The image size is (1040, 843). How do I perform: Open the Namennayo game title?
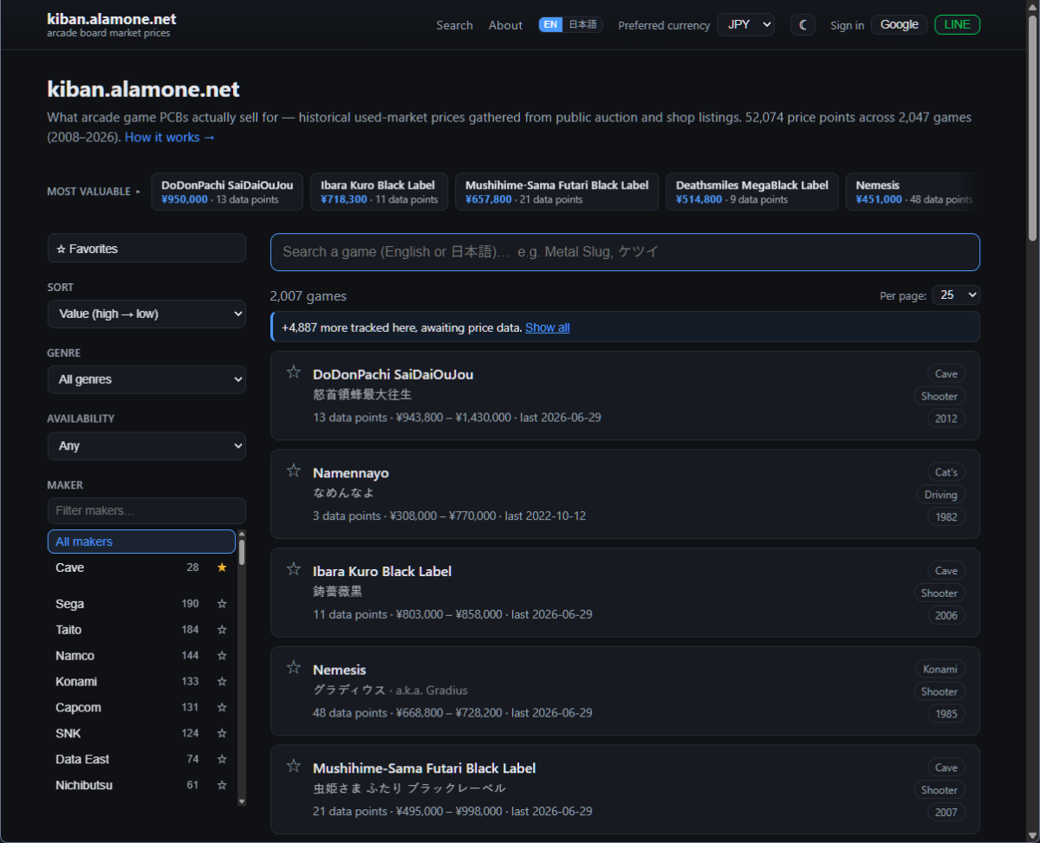pos(351,473)
